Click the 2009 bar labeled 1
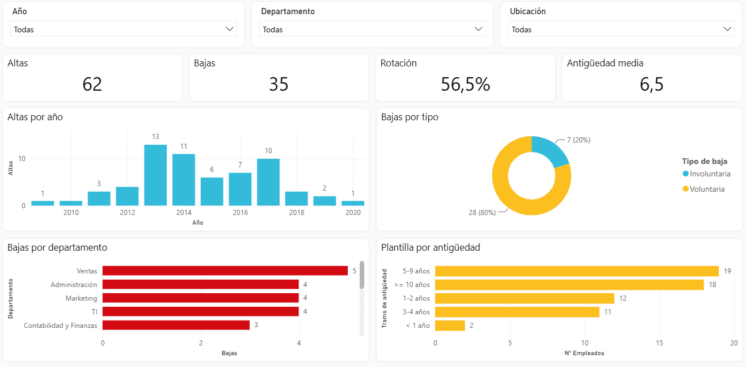Image resolution: width=746 pixels, height=367 pixels. pos(43,203)
